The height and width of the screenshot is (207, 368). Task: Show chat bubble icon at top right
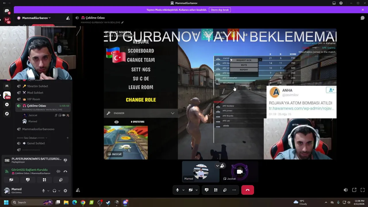tap(363, 18)
